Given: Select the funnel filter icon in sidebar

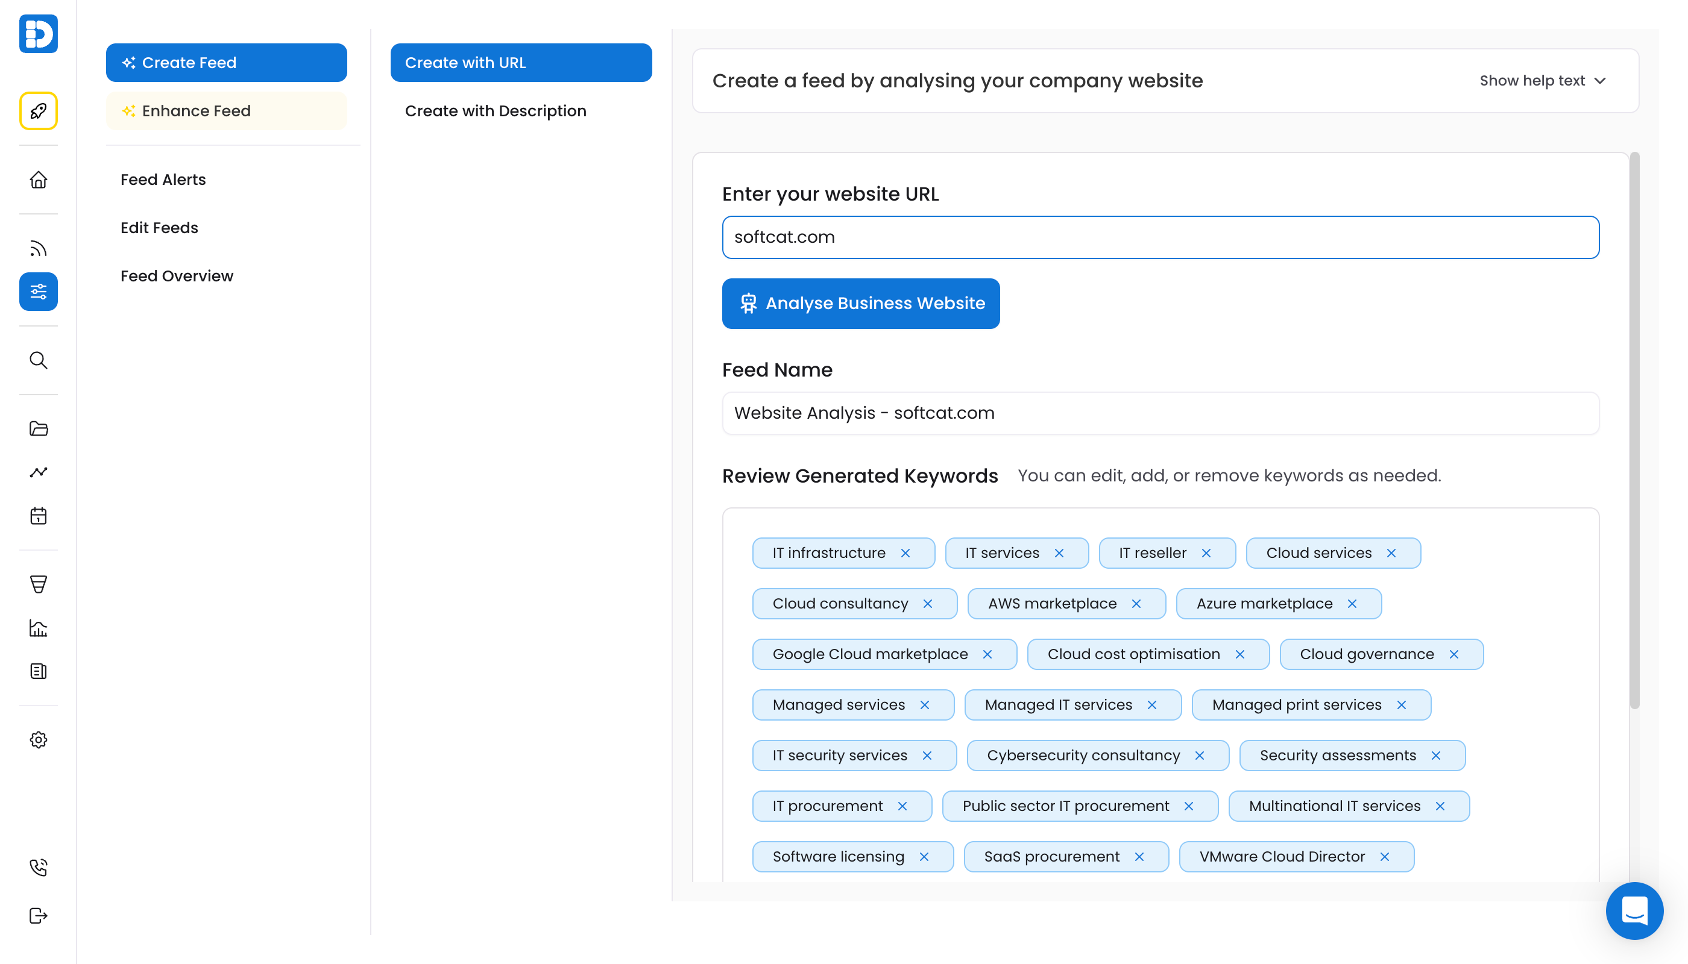Looking at the screenshot, I should point(39,583).
